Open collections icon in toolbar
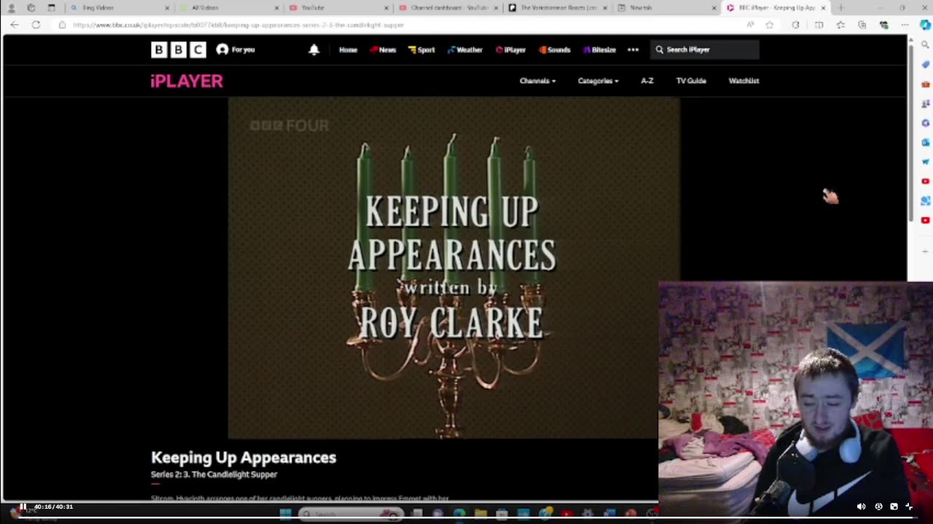Image resolution: width=933 pixels, height=524 pixels. (862, 25)
